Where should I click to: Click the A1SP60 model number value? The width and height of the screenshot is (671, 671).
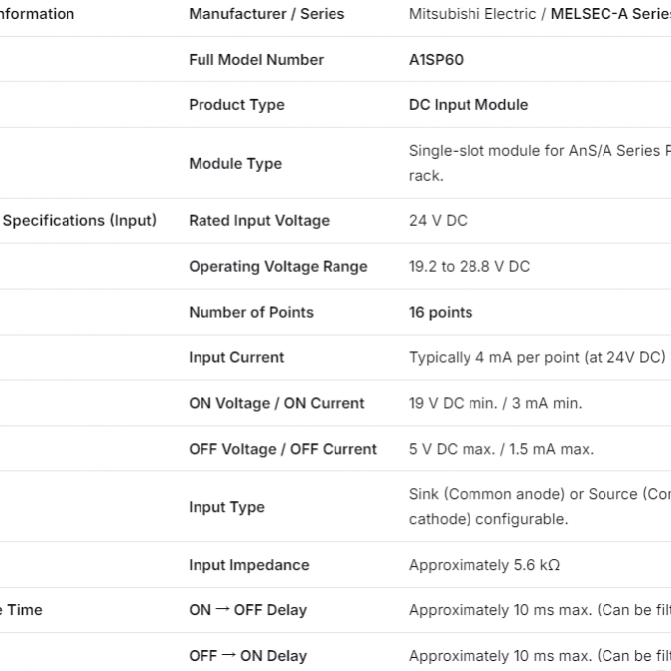point(436,60)
